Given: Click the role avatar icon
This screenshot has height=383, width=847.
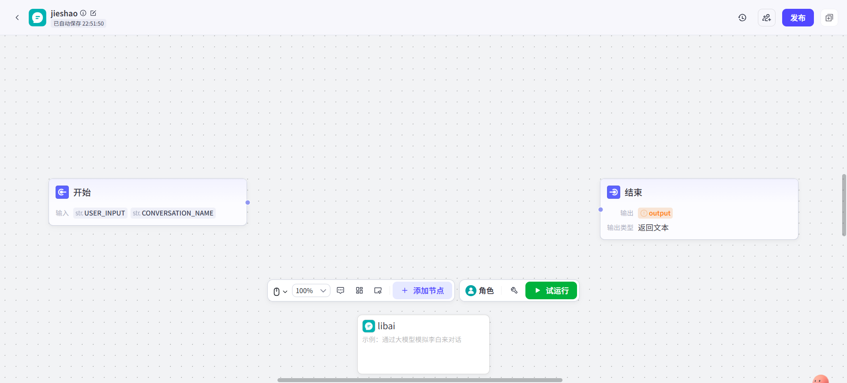Looking at the screenshot, I should click(x=471, y=290).
